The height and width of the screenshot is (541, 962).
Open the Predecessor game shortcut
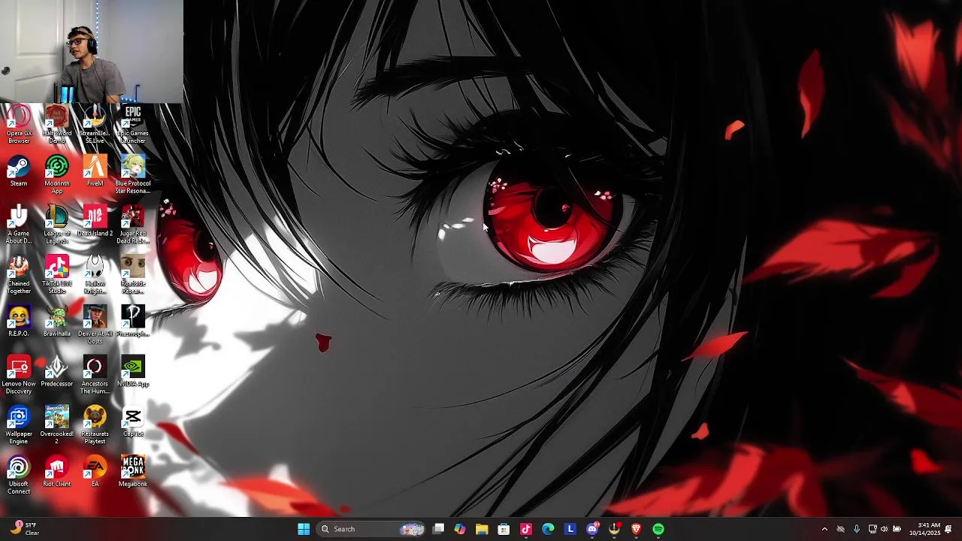[57, 372]
